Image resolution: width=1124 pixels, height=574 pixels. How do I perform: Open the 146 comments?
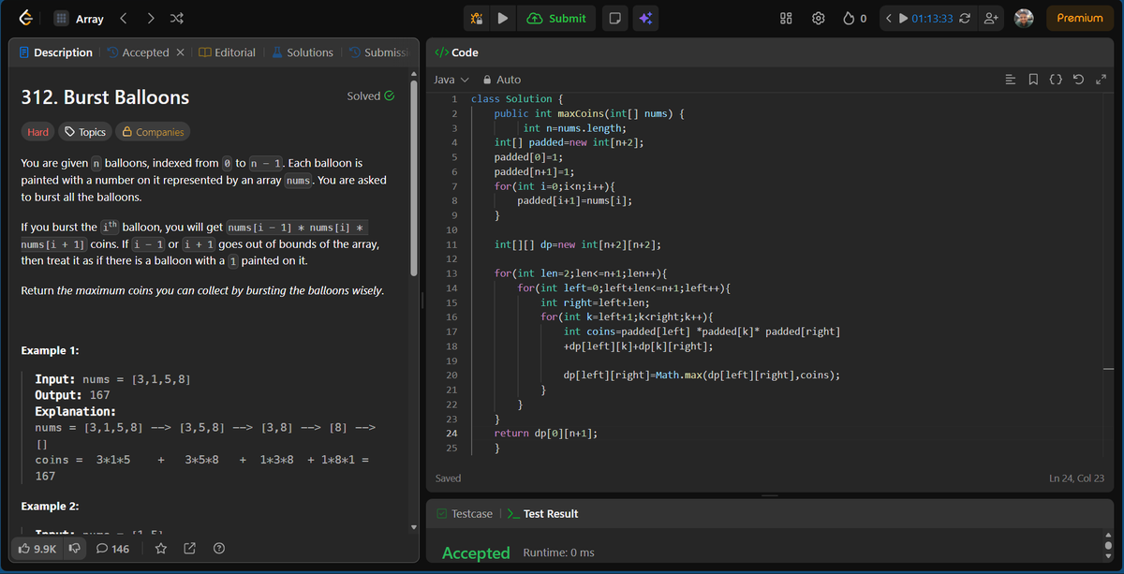tap(113, 549)
